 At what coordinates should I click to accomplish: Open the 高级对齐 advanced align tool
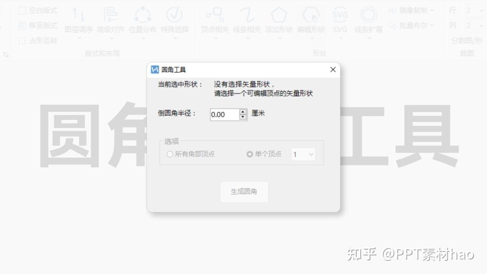point(111,22)
